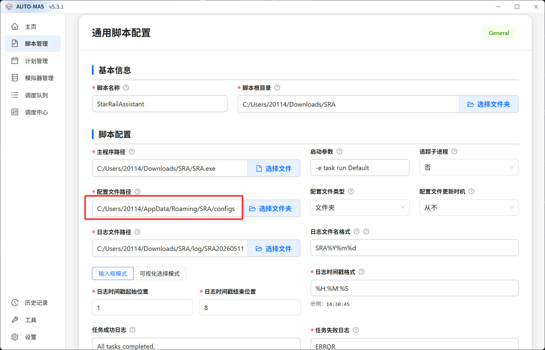
Task: Click the 任务成功日志 input field
Action: (196, 343)
